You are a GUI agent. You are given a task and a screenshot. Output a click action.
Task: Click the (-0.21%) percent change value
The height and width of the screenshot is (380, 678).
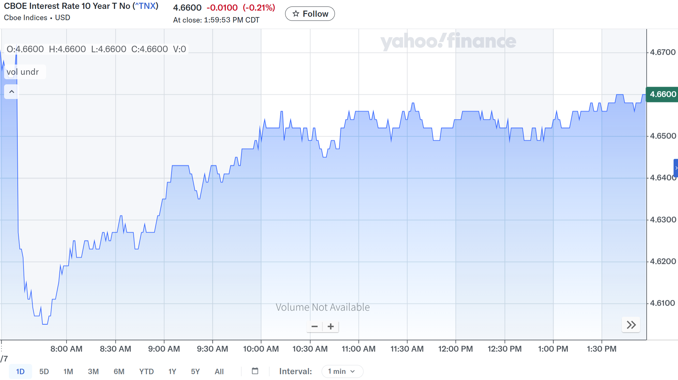pos(259,8)
